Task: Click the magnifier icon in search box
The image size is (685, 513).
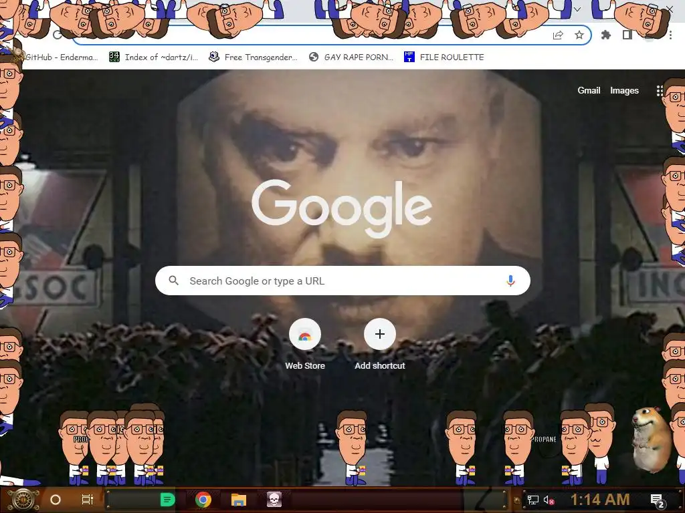Action: pyautogui.click(x=173, y=281)
